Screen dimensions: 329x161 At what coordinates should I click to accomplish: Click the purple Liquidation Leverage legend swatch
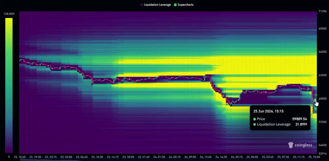pyautogui.click(x=142, y=5)
